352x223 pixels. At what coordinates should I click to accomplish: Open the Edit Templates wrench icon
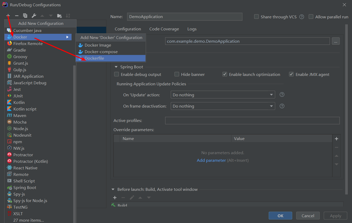[x=34, y=16]
